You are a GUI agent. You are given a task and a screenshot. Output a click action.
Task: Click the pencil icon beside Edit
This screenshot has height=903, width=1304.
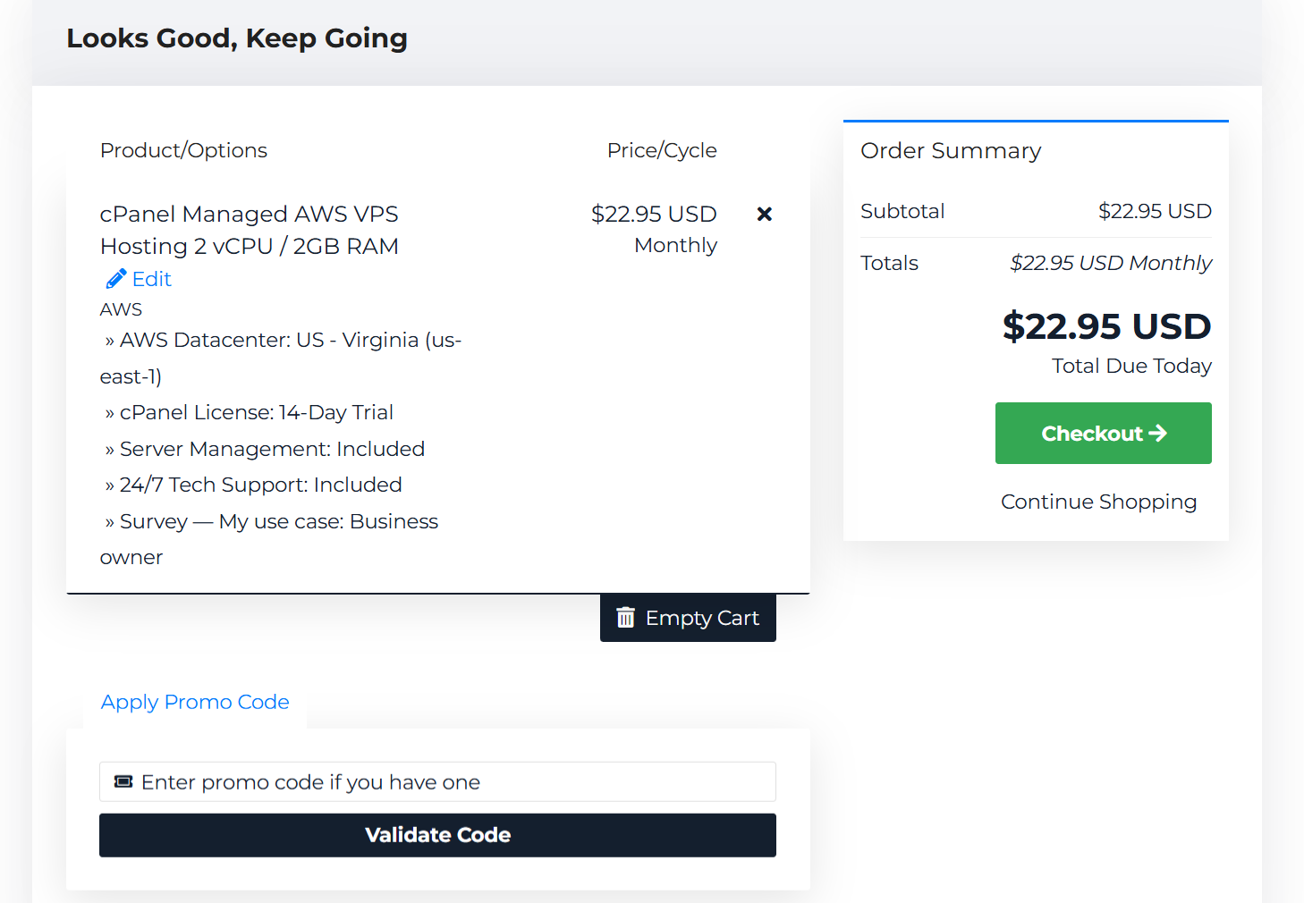tap(115, 279)
